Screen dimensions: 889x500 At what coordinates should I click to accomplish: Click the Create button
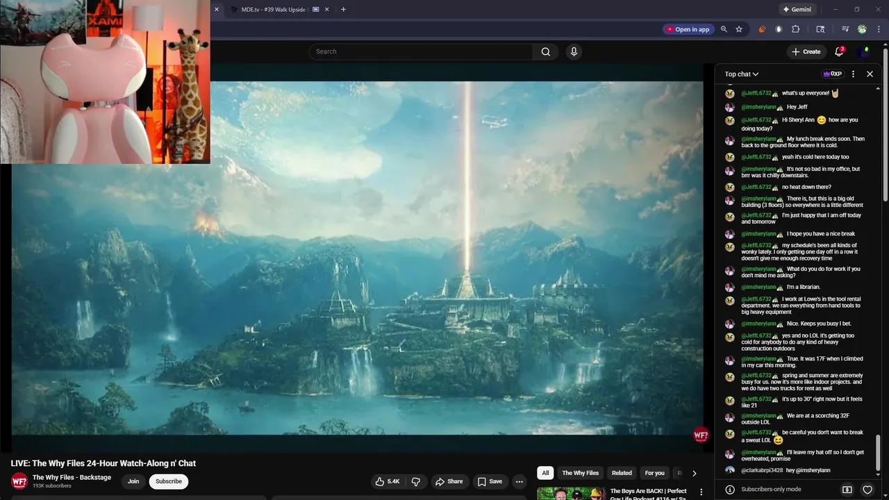point(806,51)
